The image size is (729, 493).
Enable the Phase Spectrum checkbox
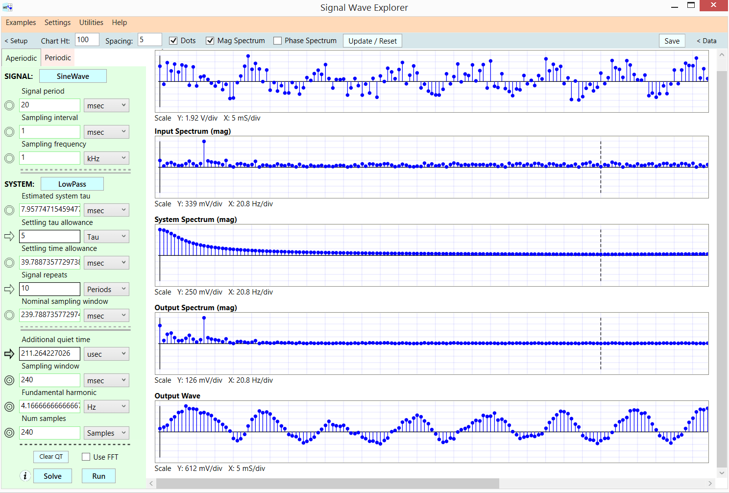277,41
